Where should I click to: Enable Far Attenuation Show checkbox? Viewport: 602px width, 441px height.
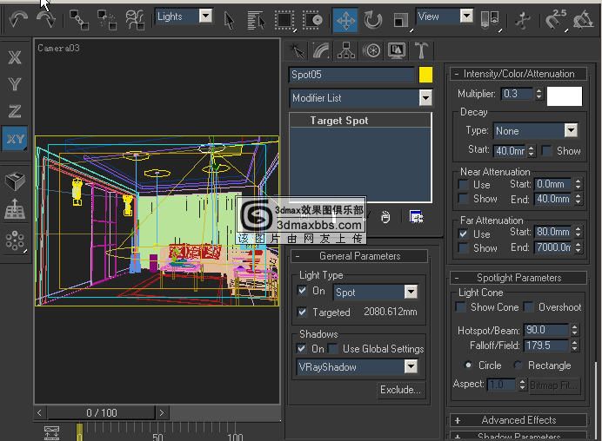464,248
